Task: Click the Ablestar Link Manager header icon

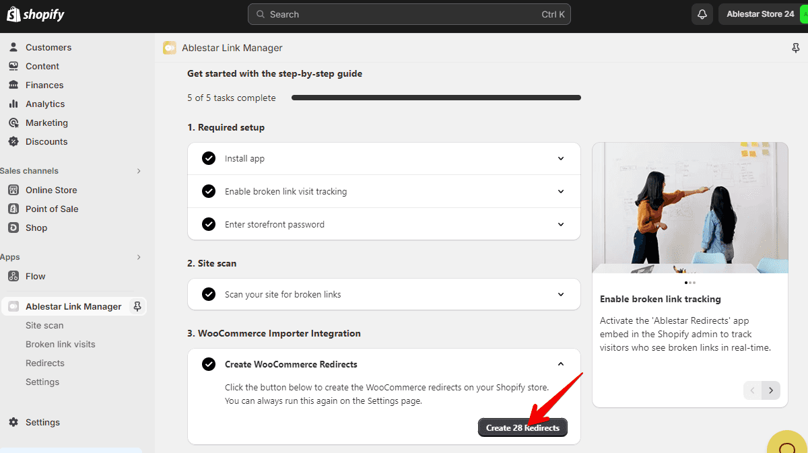Action: point(170,48)
